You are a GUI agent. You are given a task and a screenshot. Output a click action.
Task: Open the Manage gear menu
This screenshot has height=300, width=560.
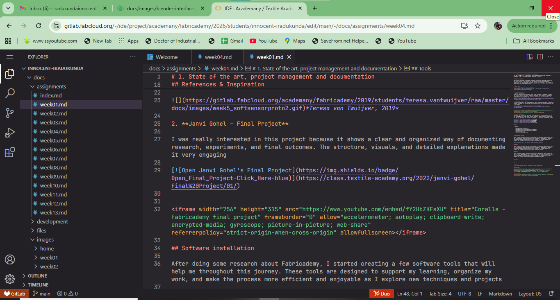[x=10, y=279]
